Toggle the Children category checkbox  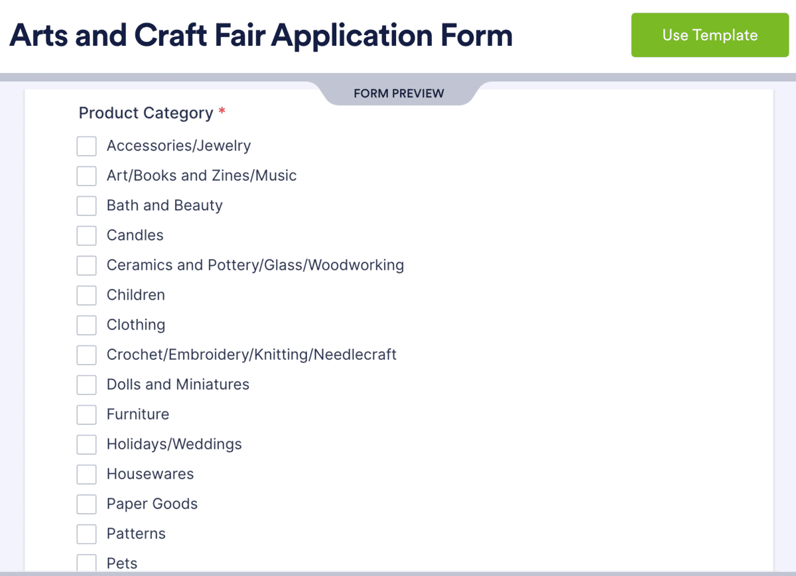(x=86, y=296)
